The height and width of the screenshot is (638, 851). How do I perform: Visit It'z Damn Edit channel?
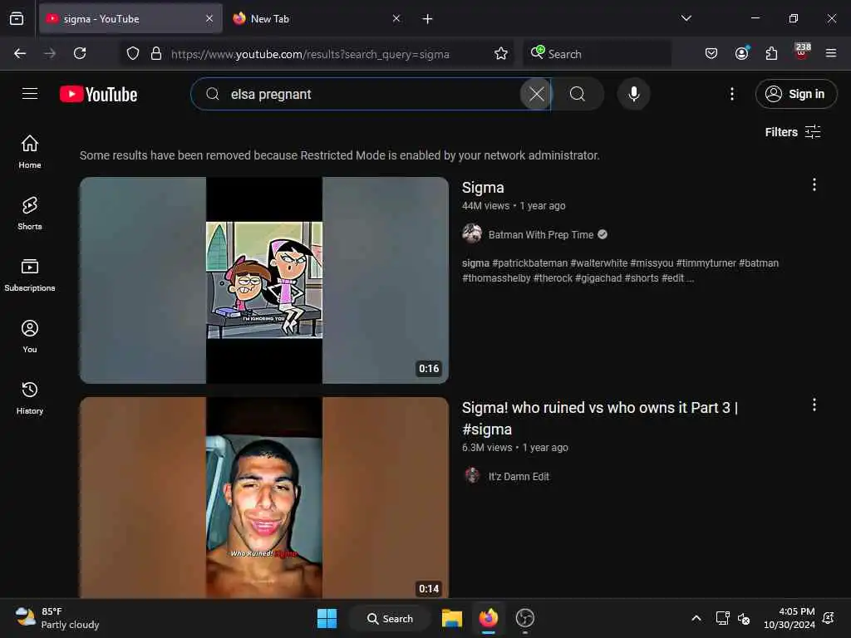point(519,476)
